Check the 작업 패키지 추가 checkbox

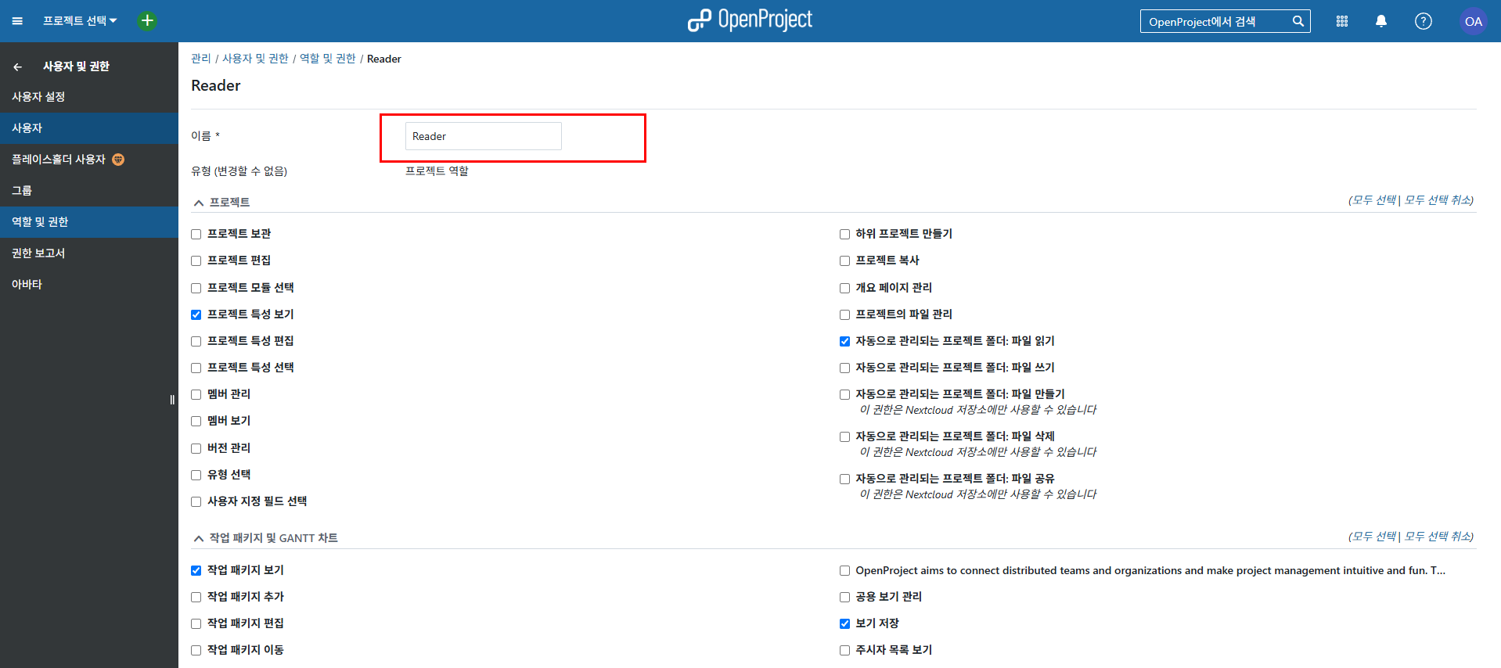(196, 598)
